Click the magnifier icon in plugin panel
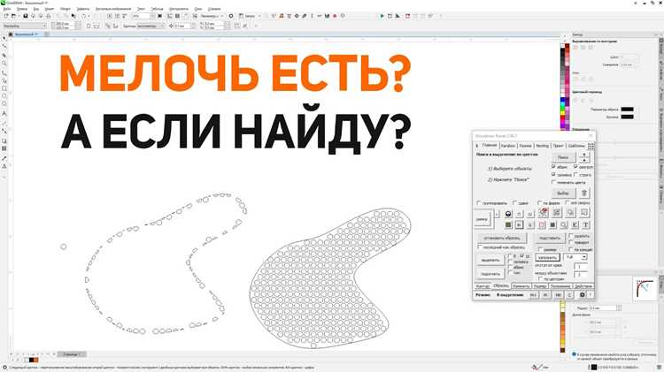This screenshot has width=664, height=372. point(564,225)
